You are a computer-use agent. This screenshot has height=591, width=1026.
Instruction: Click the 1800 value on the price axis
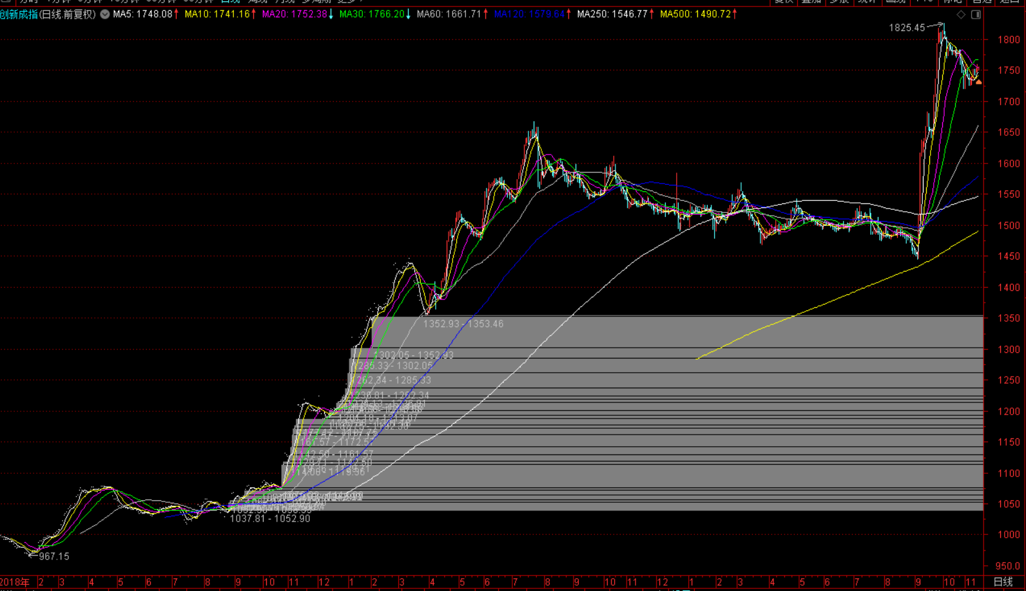pyautogui.click(x=1009, y=40)
